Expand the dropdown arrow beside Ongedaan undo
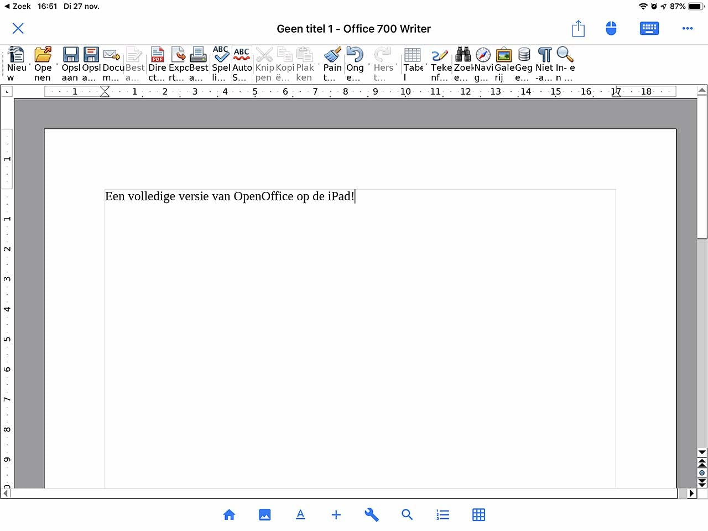The image size is (708, 531). pos(369,65)
